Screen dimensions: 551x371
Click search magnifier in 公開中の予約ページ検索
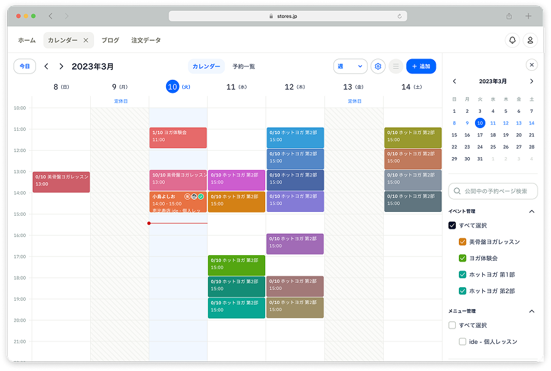click(x=457, y=191)
